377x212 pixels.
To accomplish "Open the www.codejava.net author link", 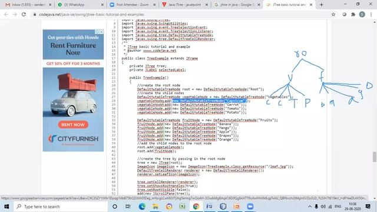I will (160, 51).
